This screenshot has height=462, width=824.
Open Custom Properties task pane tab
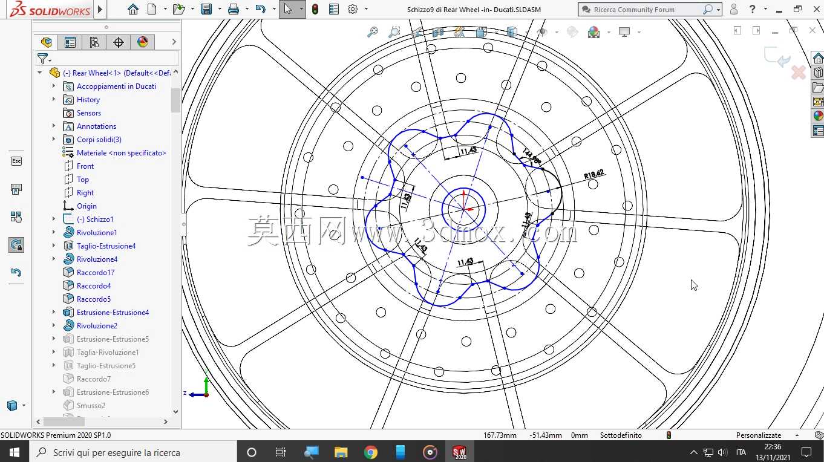pos(818,131)
